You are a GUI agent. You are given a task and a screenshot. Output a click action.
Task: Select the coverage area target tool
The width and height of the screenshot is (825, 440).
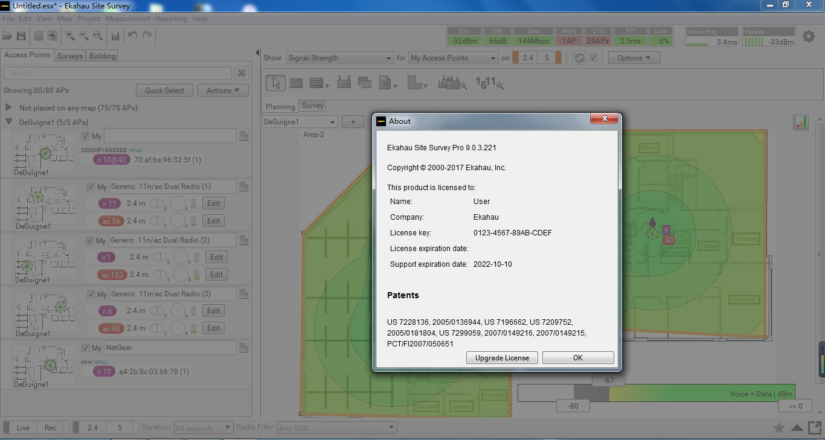pyautogui.click(x=364, y=83)
